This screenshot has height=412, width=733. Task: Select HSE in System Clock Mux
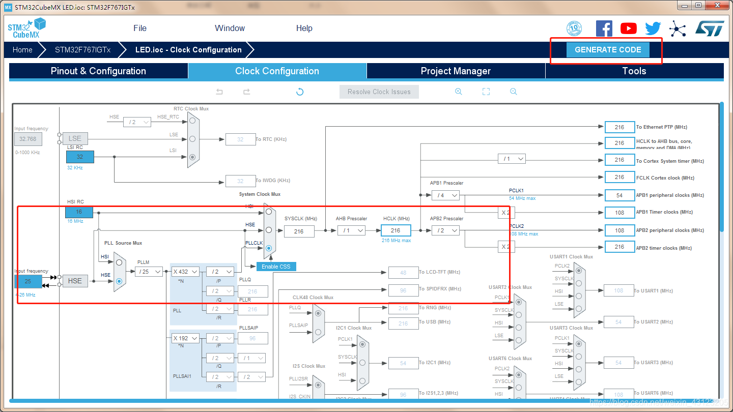268,230
